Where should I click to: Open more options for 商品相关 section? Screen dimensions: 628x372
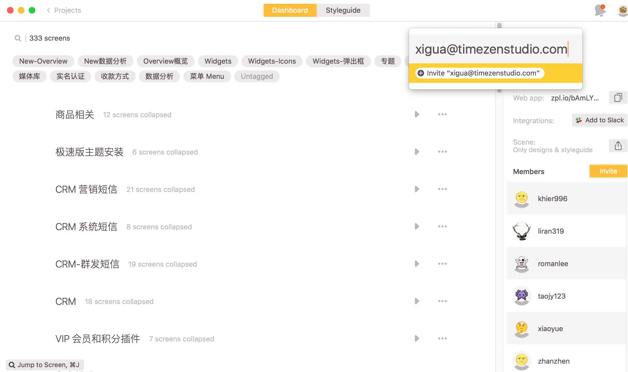(442, 115)
